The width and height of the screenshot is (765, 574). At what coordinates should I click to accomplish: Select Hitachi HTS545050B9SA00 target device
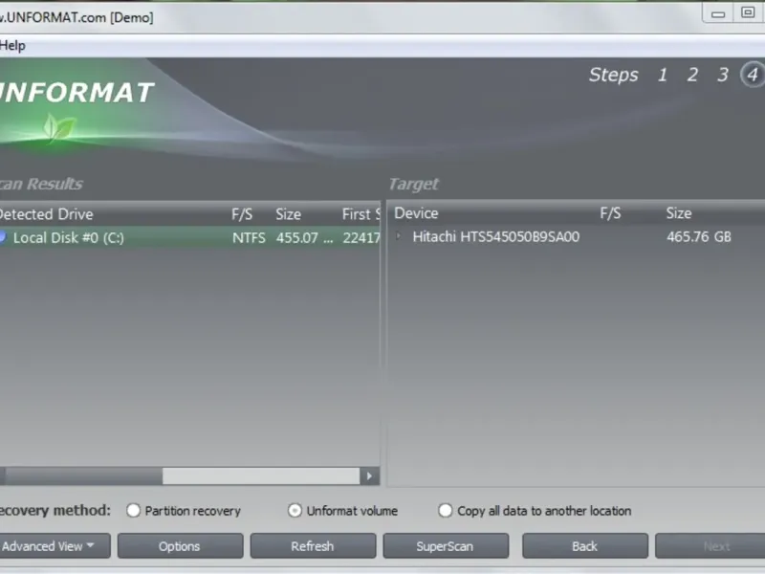click(496, 236)
